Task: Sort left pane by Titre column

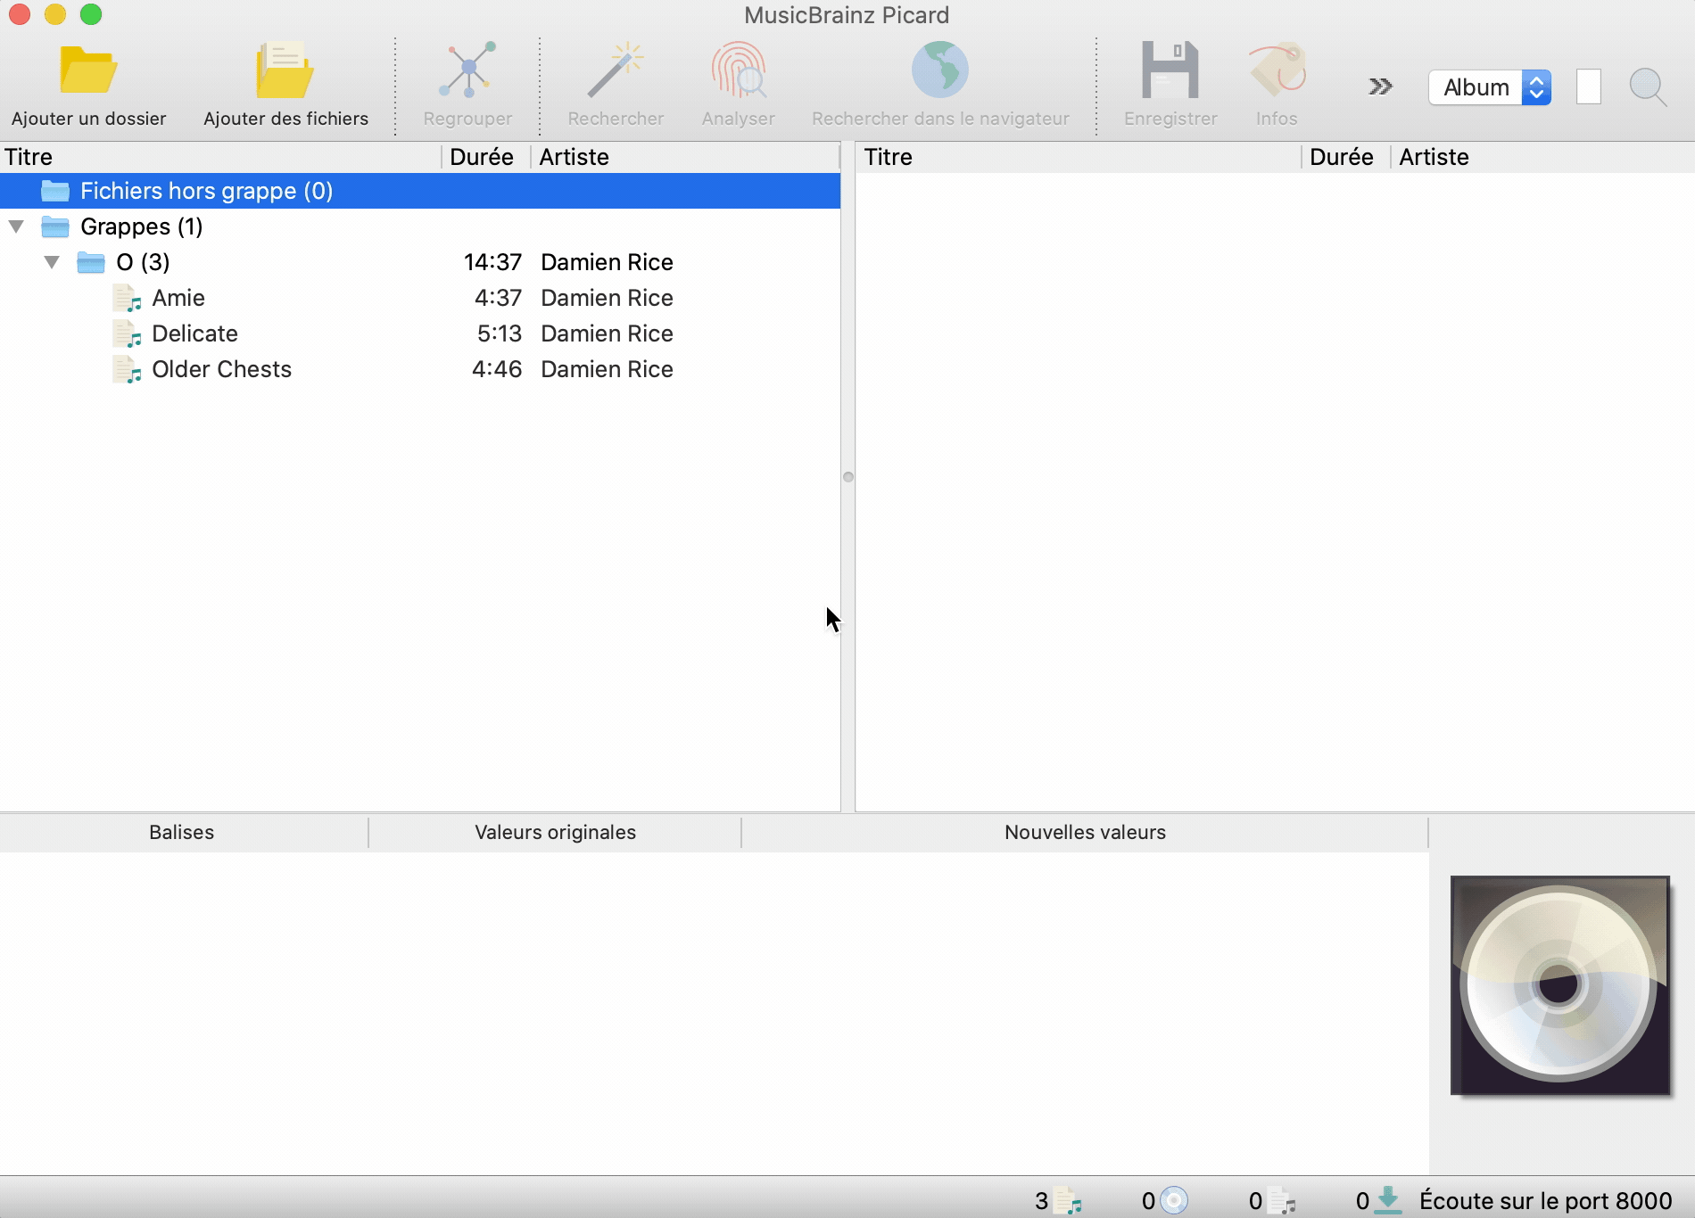Action: (220, 157)
